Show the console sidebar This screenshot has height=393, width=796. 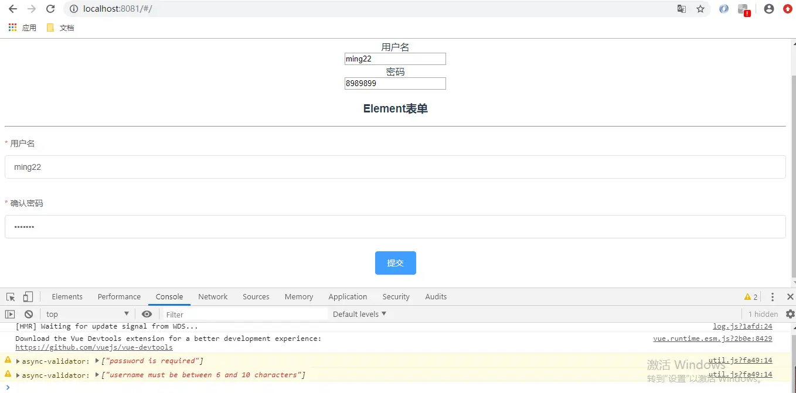pos(10,314)
